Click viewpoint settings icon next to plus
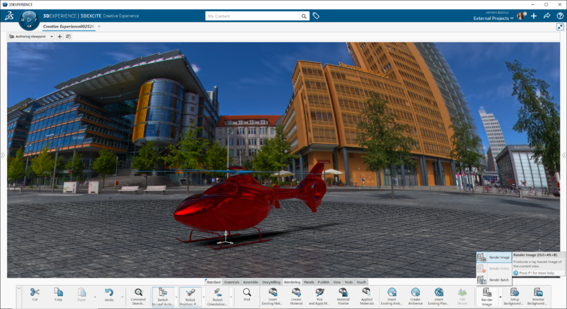Screen dimensions: 567x309 [x=68, y=36]
